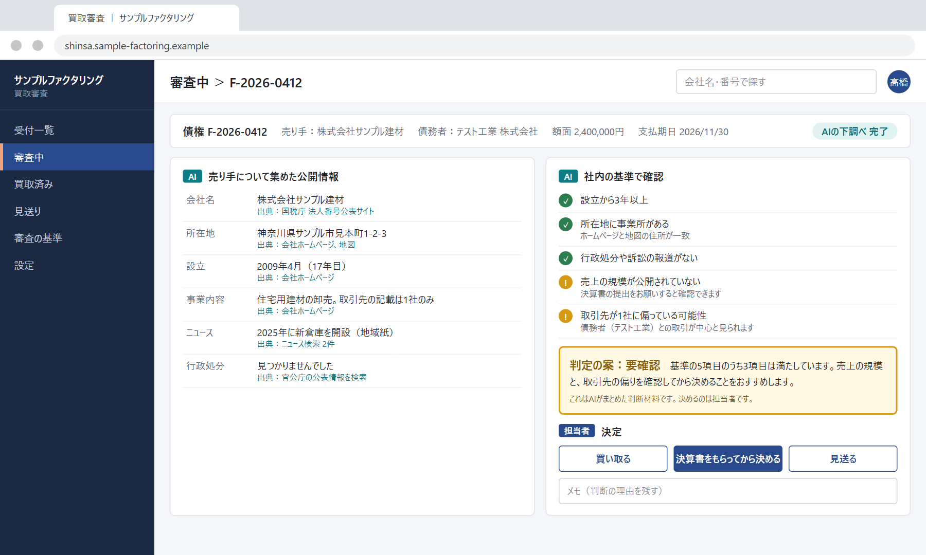Viewport: 926px width, 555px height.
Task: Open the 高橋 user avatar
Action: click(899, 82)
